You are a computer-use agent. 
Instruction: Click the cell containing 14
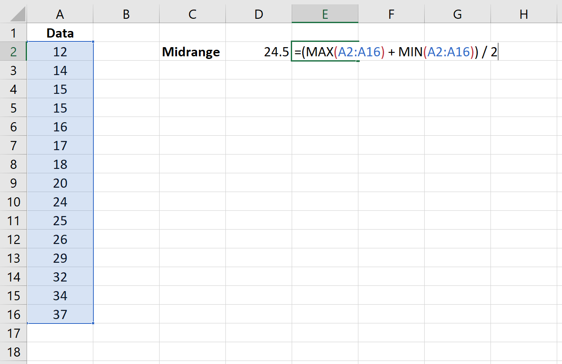point(60,70)
